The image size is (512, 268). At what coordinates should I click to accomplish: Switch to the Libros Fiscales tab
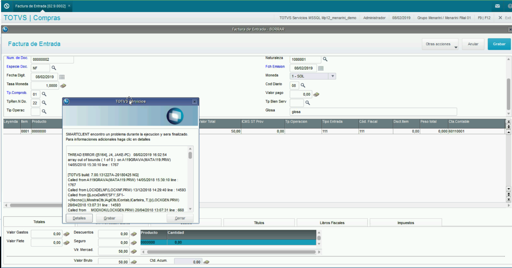(x=332, y=223)
